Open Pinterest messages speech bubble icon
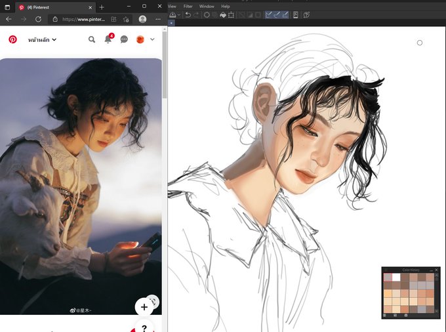Screen dimensions: 446x332 (x=124, y=39)
